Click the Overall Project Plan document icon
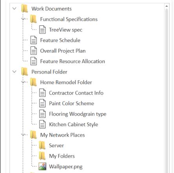This screenshot has height=173, width=174. (x=34, y=51)
